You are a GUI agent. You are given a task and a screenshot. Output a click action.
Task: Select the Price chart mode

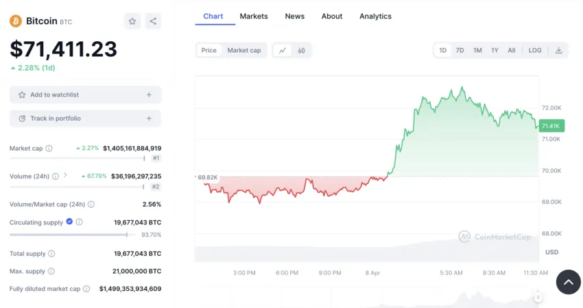pos(209,50)
